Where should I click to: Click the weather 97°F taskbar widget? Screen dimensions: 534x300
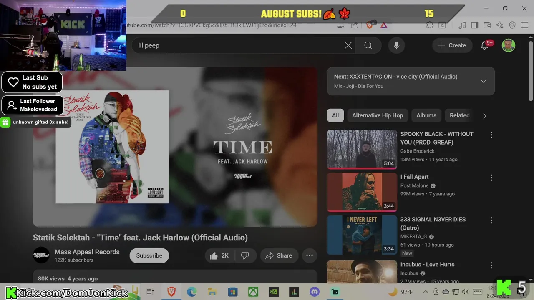(x=400, y=292)
